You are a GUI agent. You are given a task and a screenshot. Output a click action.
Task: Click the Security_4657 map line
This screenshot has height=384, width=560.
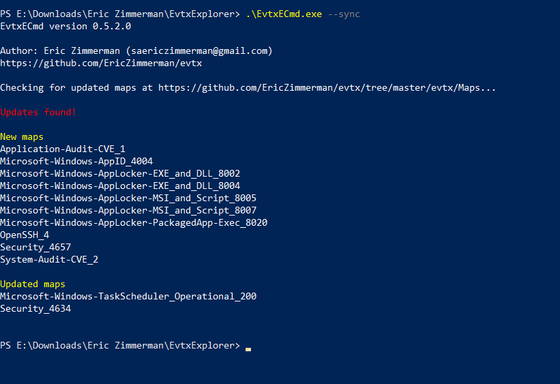click(35, 248)
